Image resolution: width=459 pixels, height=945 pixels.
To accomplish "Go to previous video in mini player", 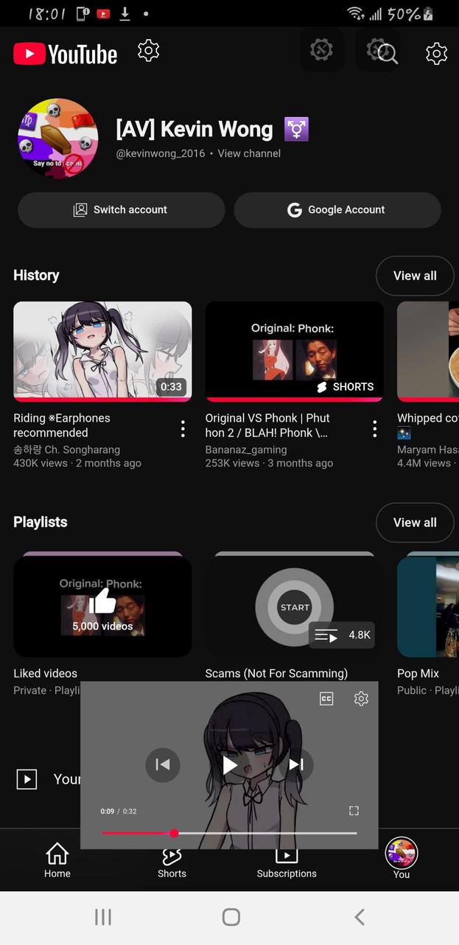I will point(163,764).
